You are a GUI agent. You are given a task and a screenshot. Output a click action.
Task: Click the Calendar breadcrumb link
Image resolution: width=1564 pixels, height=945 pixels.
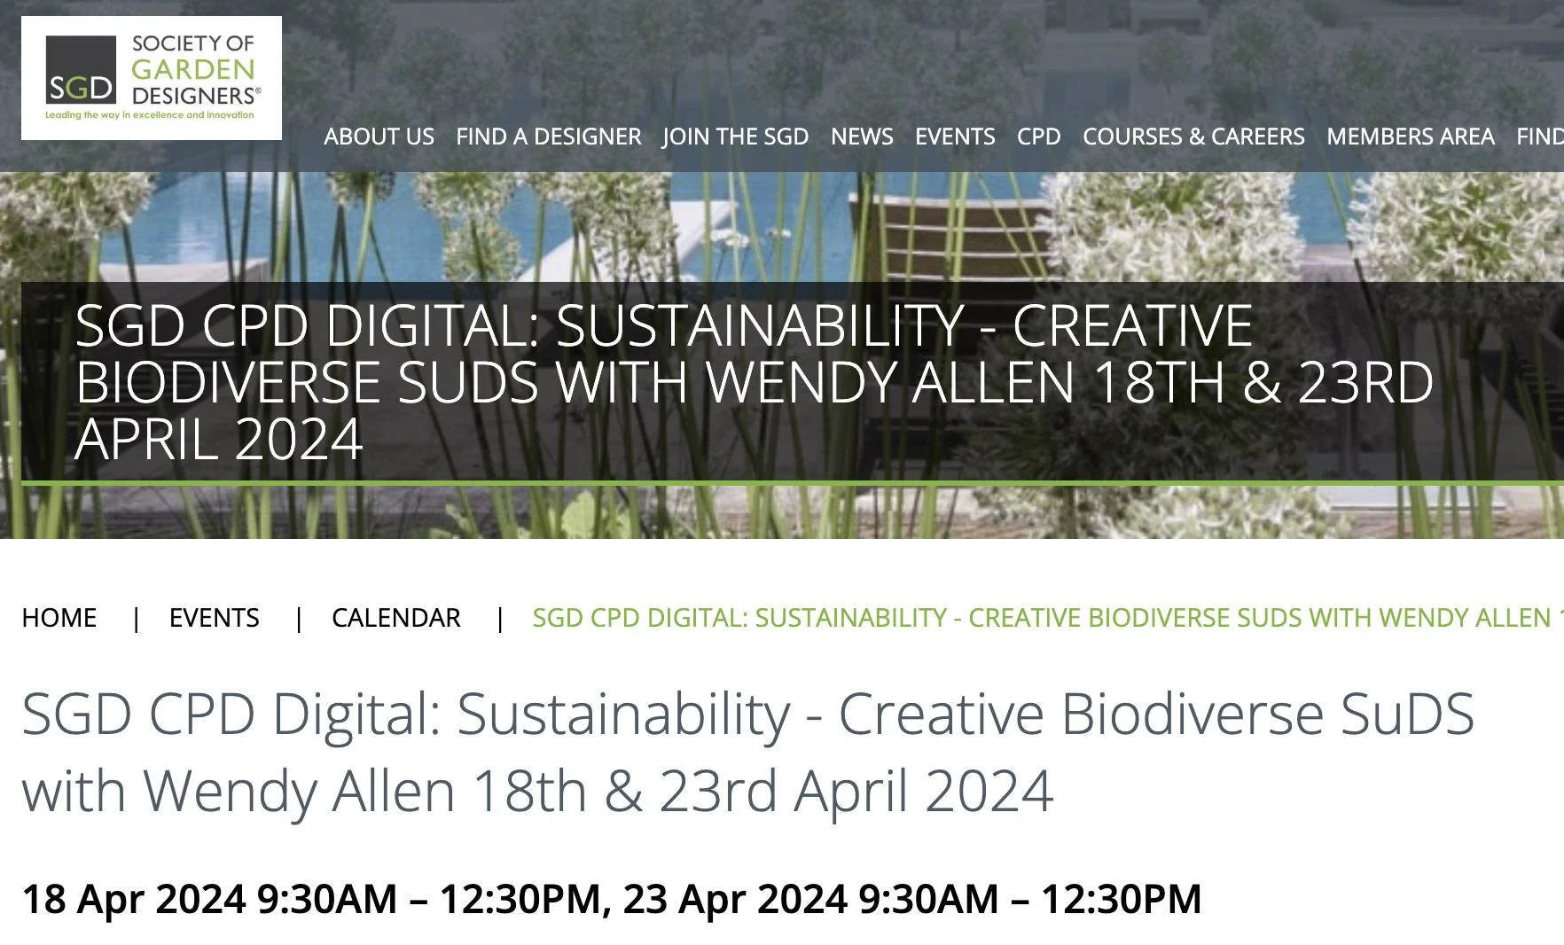tap(396, 618)
